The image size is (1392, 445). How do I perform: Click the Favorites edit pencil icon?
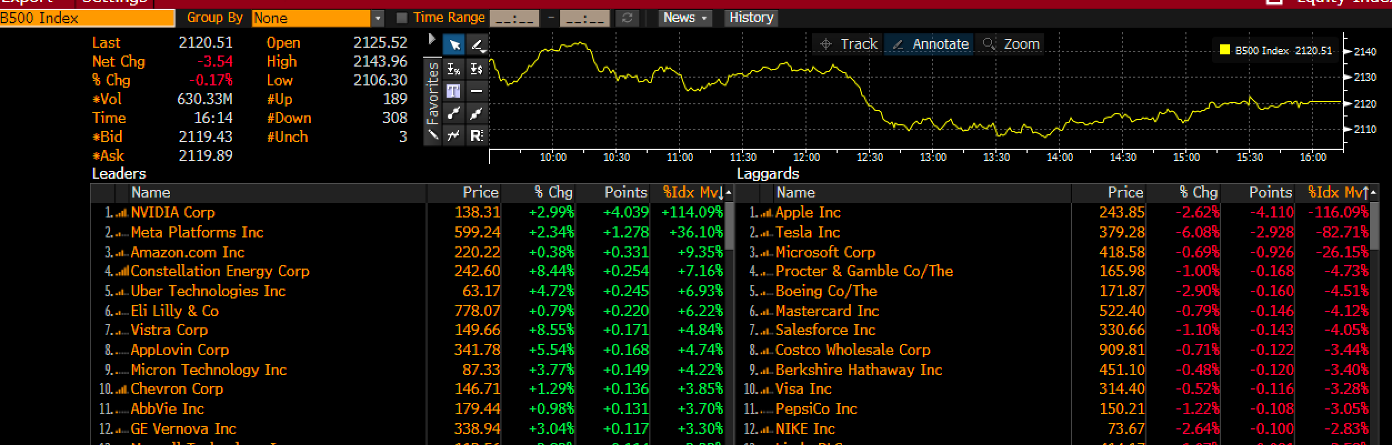point(433,135)
